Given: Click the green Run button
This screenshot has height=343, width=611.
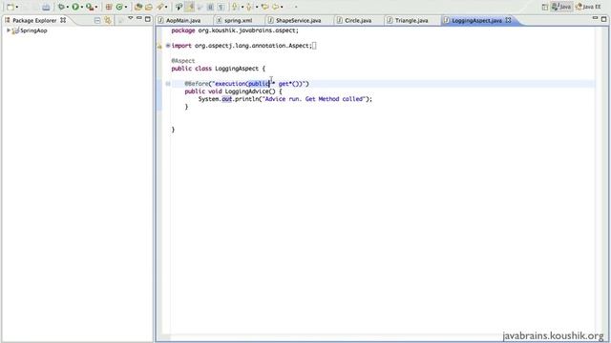Looking at the screenshot, I should (x=75, y=7).
